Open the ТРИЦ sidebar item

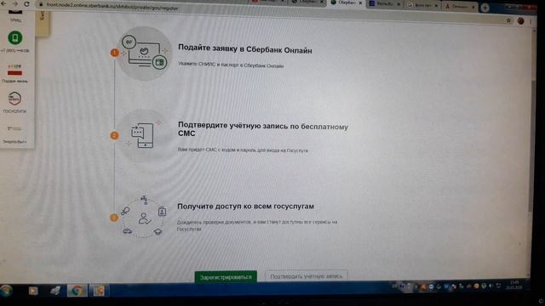15,15
